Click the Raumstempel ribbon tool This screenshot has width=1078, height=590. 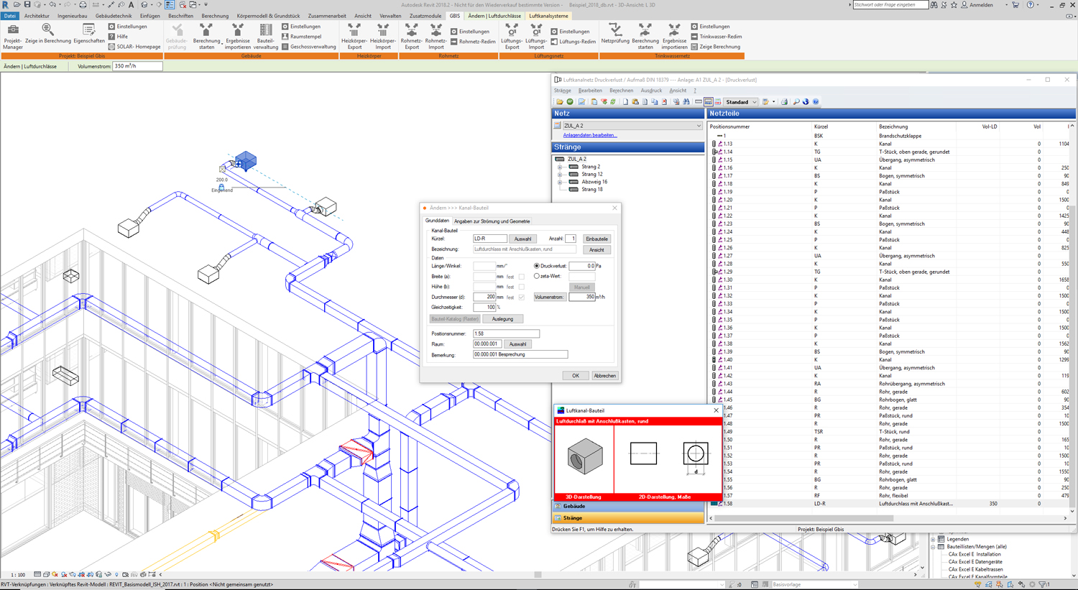[301, 37]
